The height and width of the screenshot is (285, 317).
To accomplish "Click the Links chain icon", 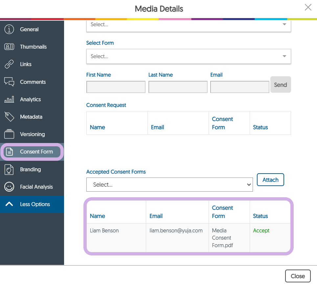I will click(9, 64).
